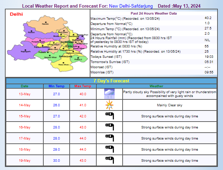Click the wind sock icon for 15-May
Image resolution: width=223 pixels, height=170 pixels.
[x=109, y=116]
